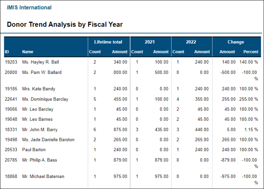Screen dimensions: 264x189
Task: Click the Amount header under 2022
Action: point(202,52)
